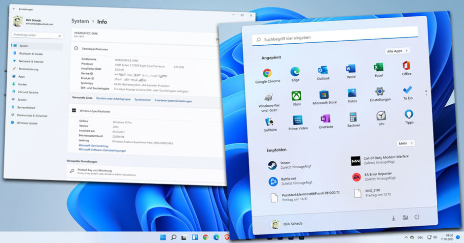
Task: Click System in the breadcrumb
Action: tap(80, 21)
